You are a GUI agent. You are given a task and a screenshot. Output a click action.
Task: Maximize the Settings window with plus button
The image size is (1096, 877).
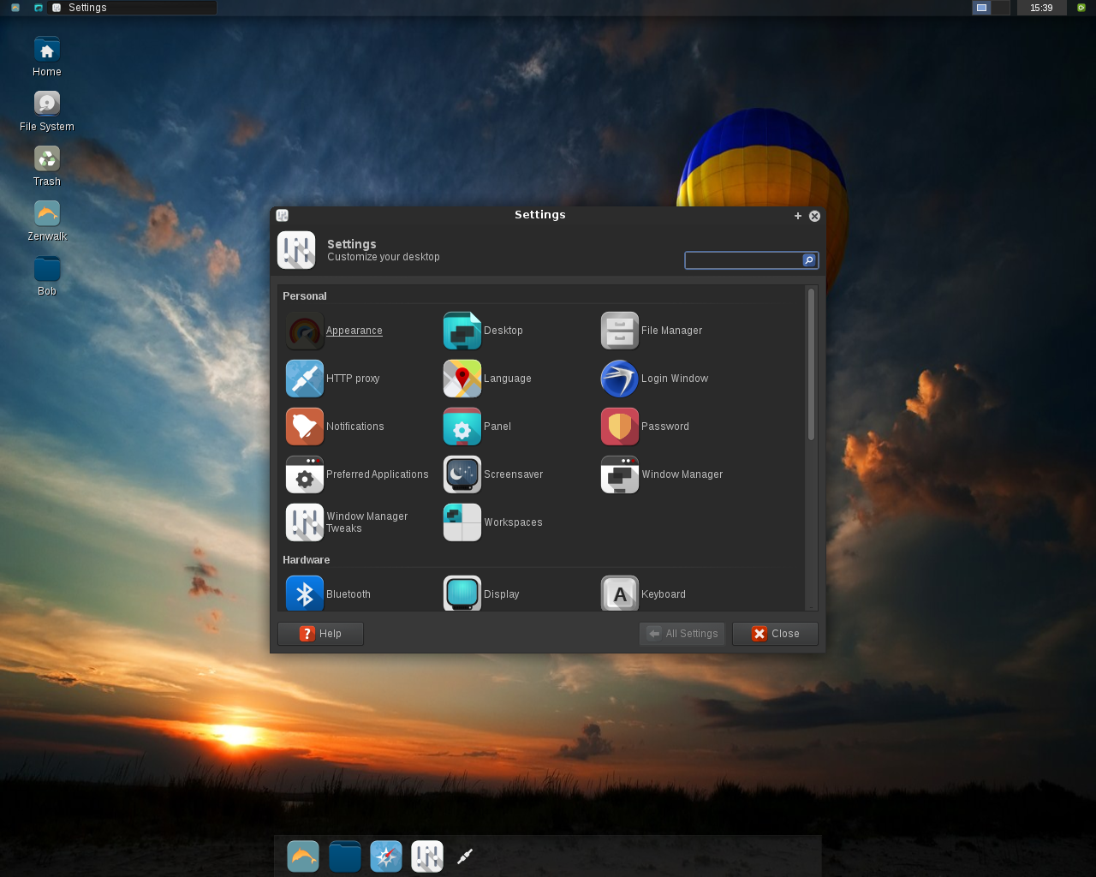797,216
